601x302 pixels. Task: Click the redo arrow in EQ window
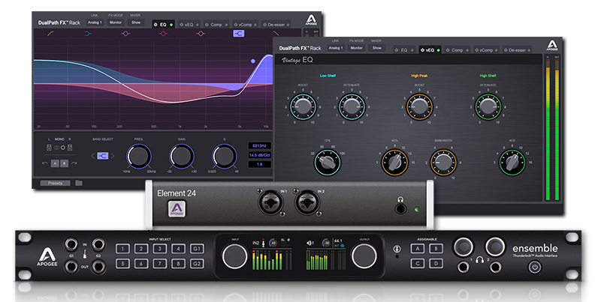coord(74,163)
